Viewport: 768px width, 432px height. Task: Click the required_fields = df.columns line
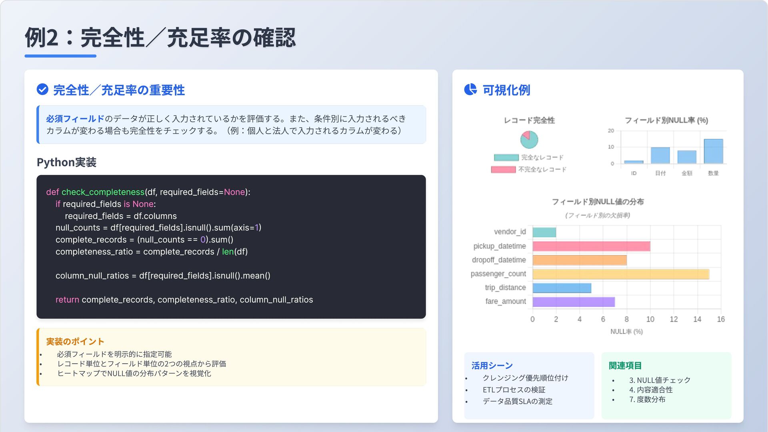click(121, 216)
